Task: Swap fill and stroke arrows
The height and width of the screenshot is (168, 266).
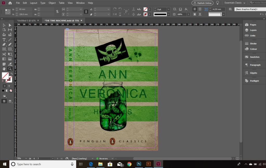Action: point(11,74)
